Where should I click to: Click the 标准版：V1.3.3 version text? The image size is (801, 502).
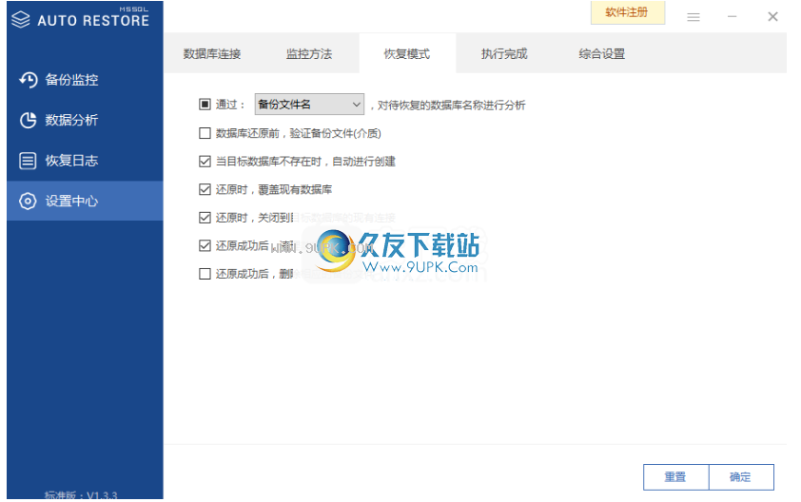point(81,495)
